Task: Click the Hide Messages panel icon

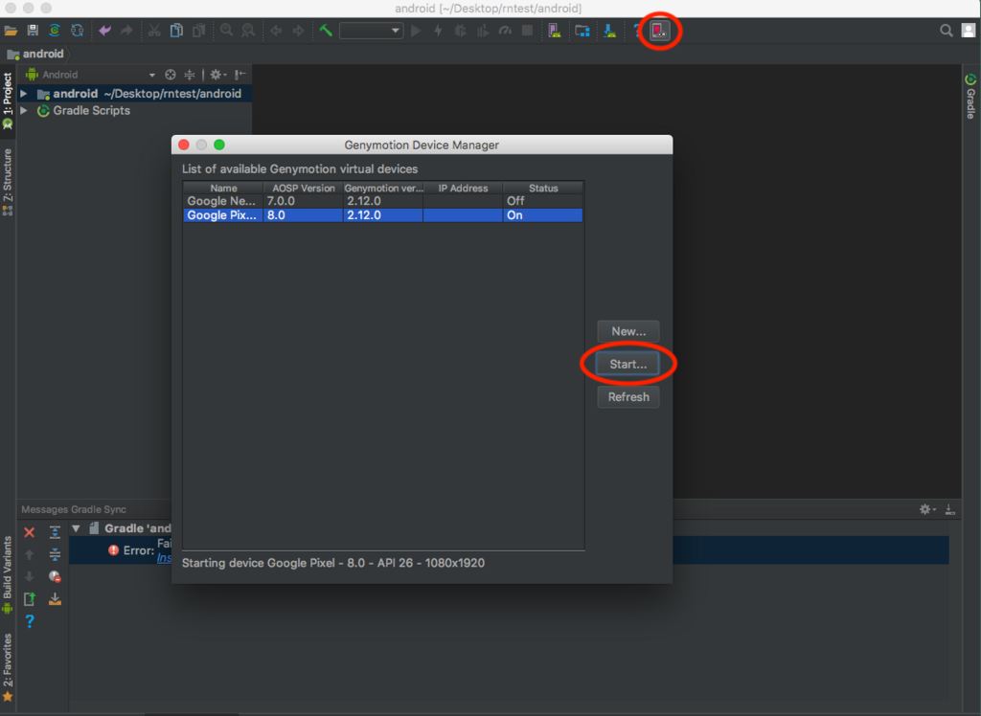Action: [x=949, y=509]
